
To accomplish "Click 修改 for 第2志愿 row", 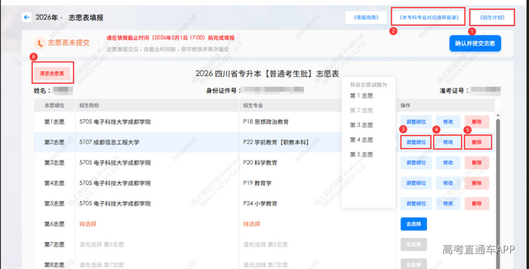I will coord(448,142).
